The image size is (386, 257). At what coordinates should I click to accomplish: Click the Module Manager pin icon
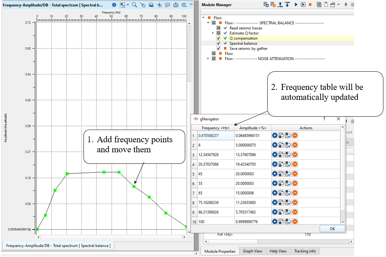pos(346,5)
